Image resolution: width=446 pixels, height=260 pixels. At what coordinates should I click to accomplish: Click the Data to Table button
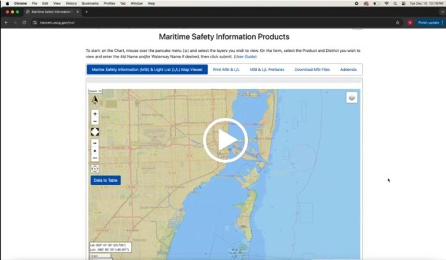(x=106, y=181)
